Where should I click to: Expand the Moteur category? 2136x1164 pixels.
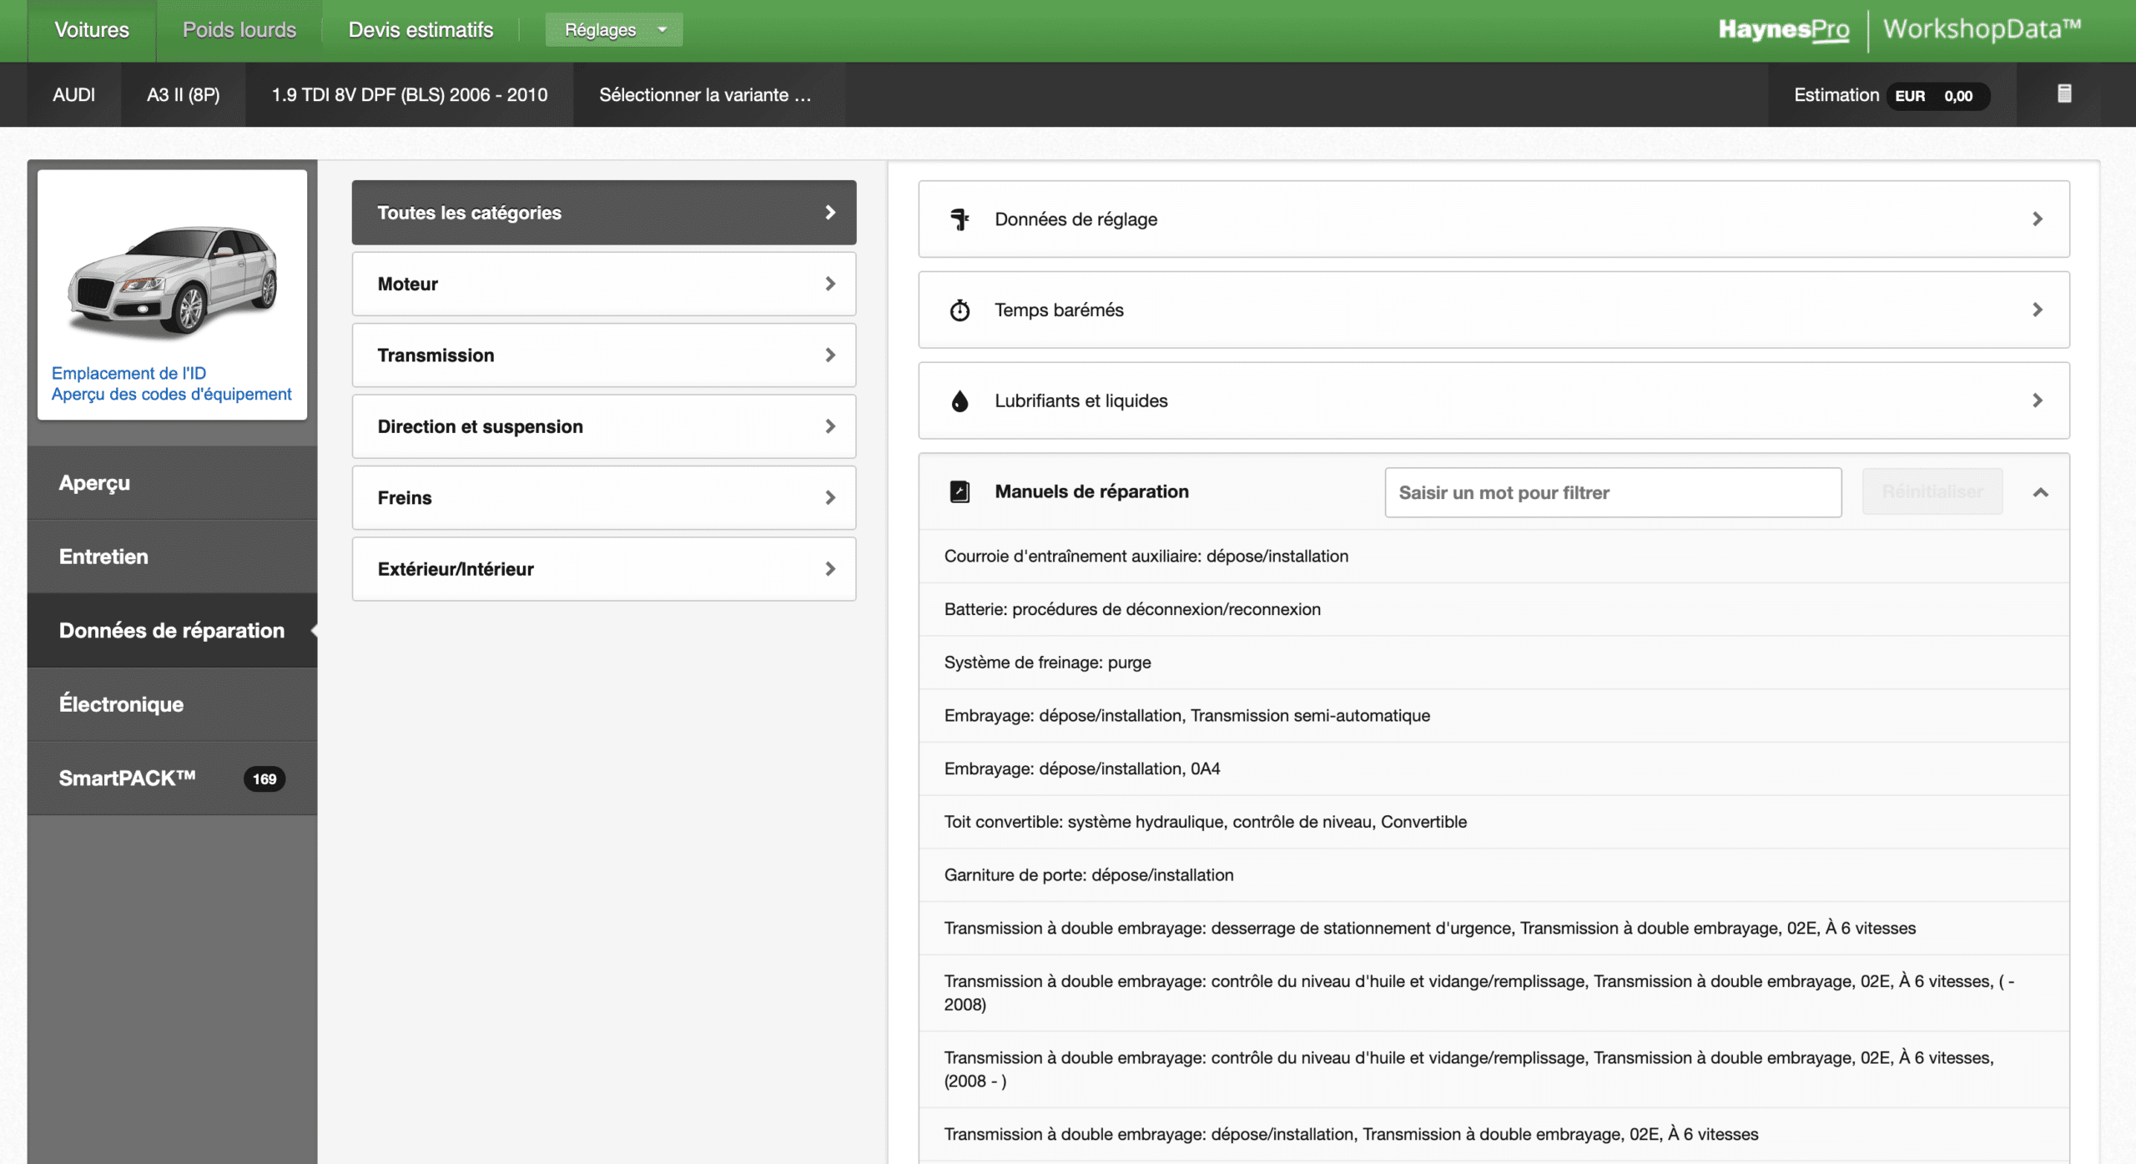click(603, 284)
